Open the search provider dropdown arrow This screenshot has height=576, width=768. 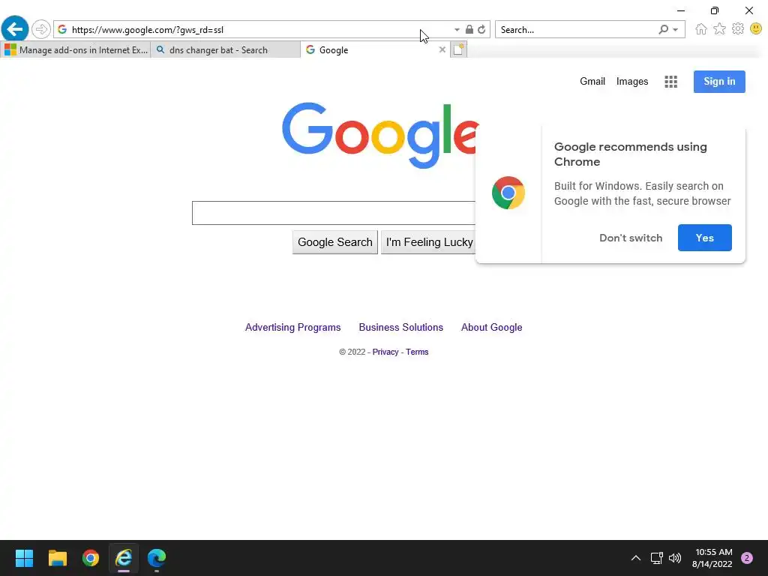(x=676, y=30)
